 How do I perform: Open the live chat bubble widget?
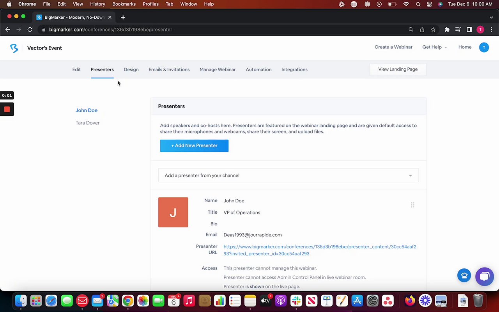(x=485, y=277)
